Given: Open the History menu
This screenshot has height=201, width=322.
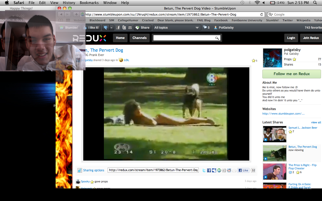Looking at the screenshot, I should click(69, 3).
